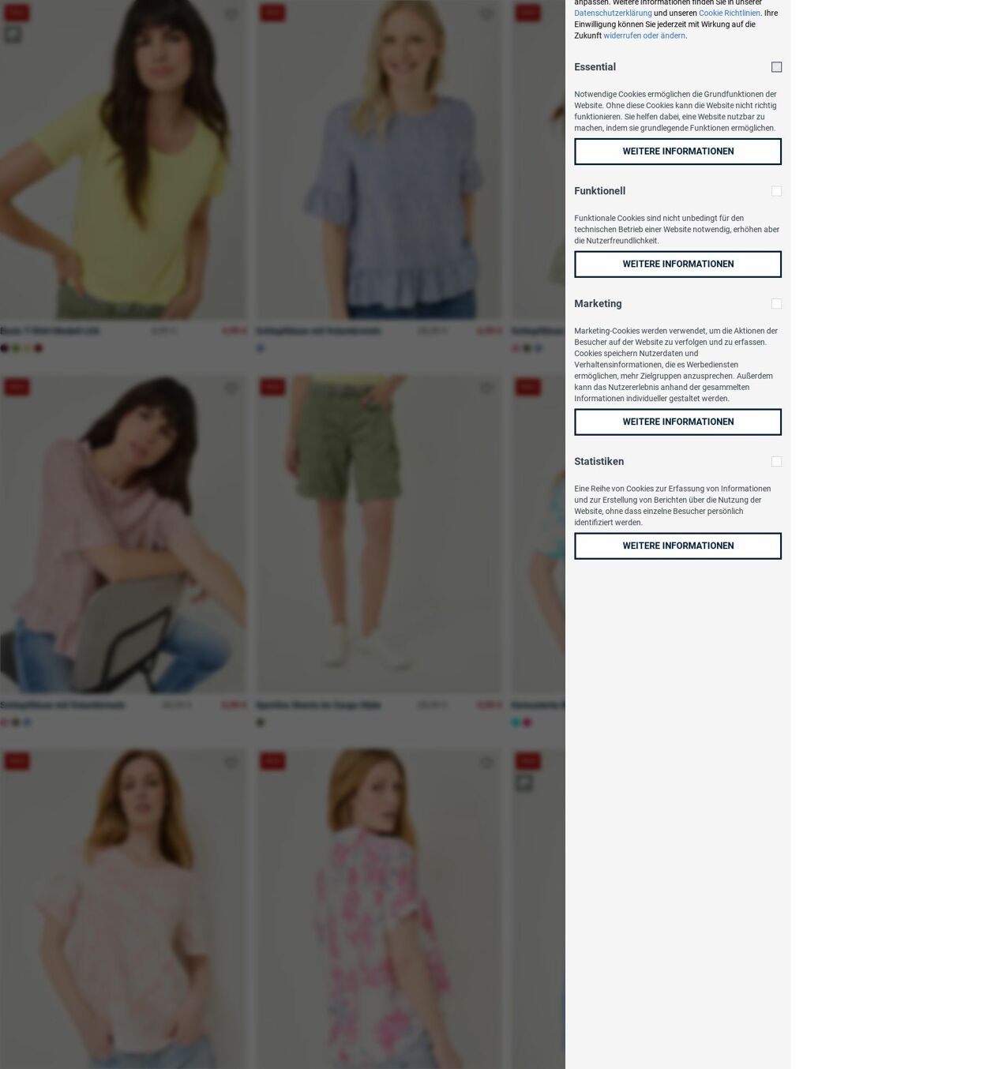Add the yellow T-shirt to wishlist via heart
987x1069 pixels.
pyautogui.click(x=231, y=14)
